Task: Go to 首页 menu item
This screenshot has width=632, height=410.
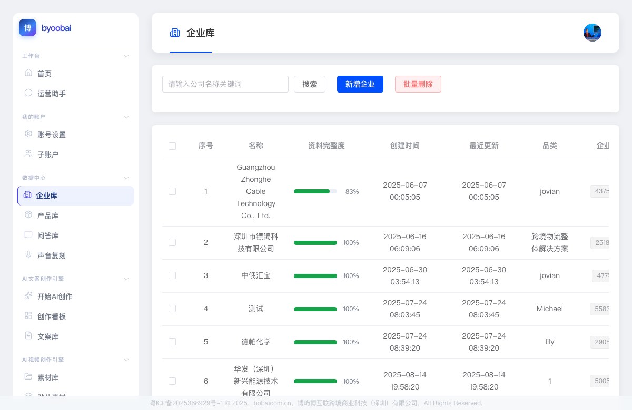Action: pyautogui.click(x=76, y=74)
